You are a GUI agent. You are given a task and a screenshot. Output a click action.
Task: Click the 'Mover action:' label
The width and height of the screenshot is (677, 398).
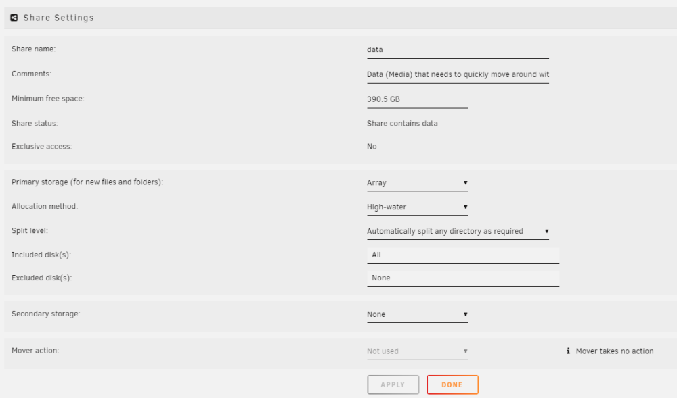(x=35, y=351)
